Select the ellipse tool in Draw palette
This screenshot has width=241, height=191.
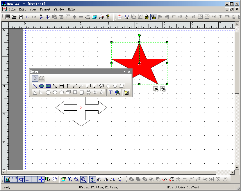[42, 86]
